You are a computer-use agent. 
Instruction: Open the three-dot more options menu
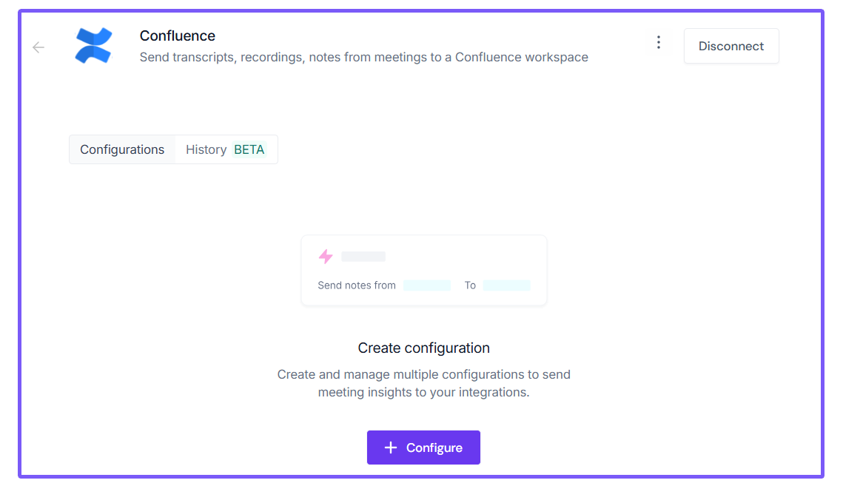tap(659, 43)
